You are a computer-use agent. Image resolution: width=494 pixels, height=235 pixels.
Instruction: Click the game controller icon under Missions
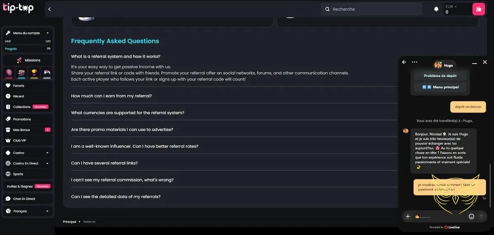pos(47,73)
